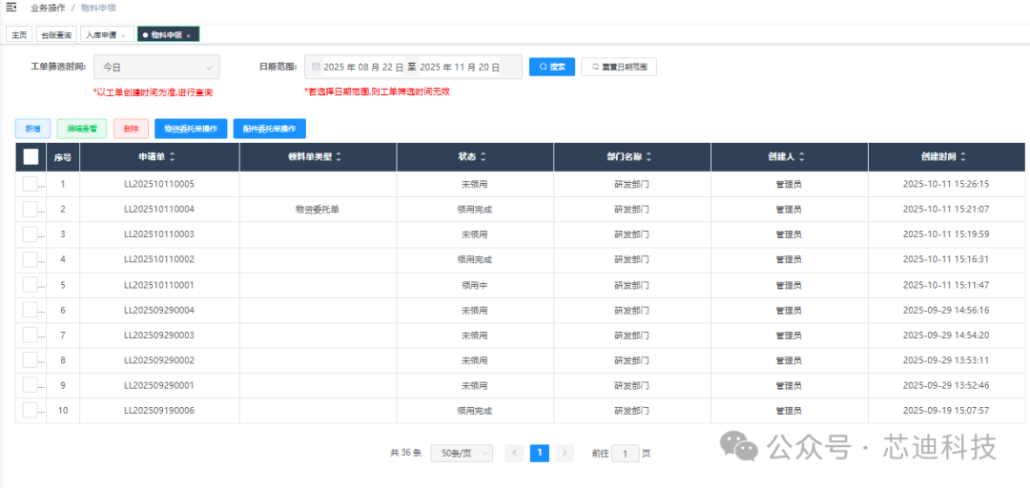
Task: Switch to the 主页 tab
Action: click(19, 35)
